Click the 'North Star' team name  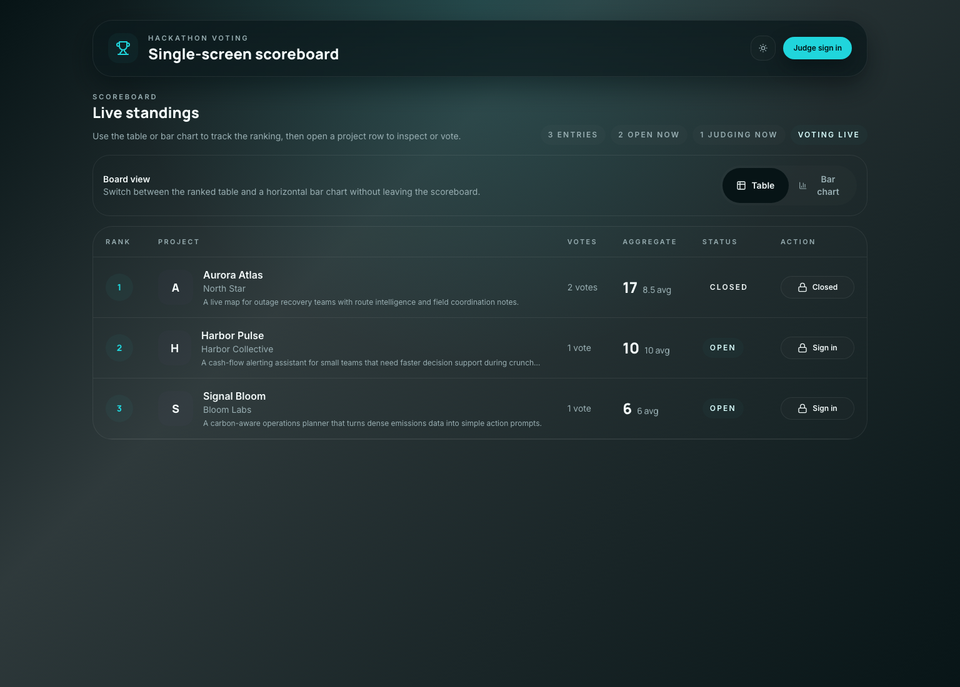tap(224, 289)
